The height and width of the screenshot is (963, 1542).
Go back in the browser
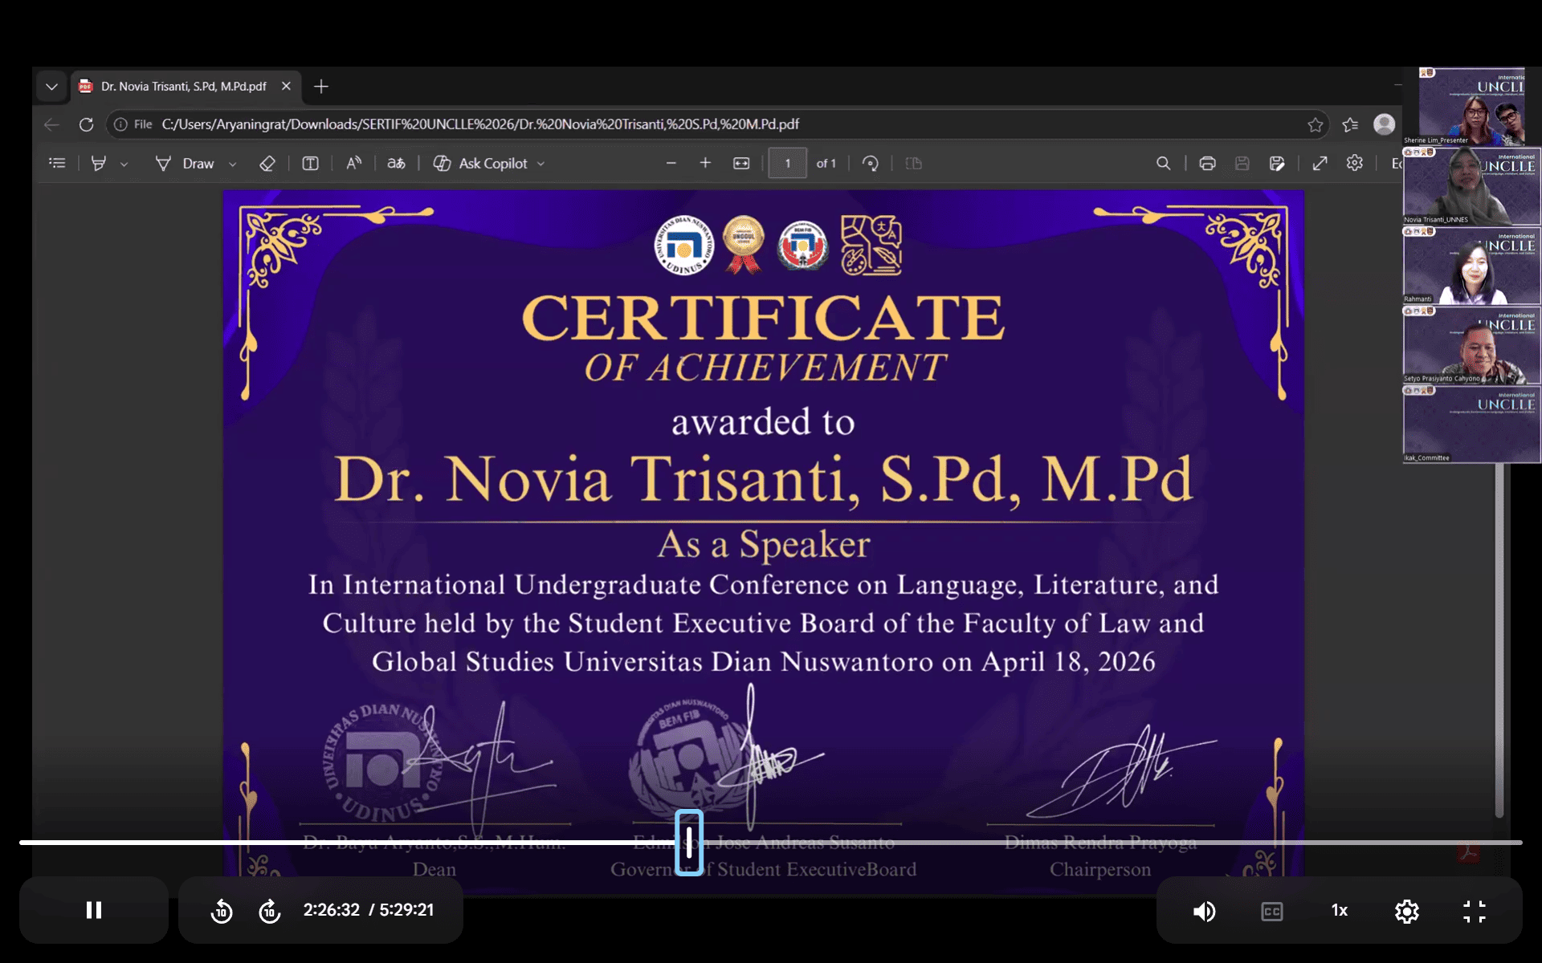click(x=52, y=124)
